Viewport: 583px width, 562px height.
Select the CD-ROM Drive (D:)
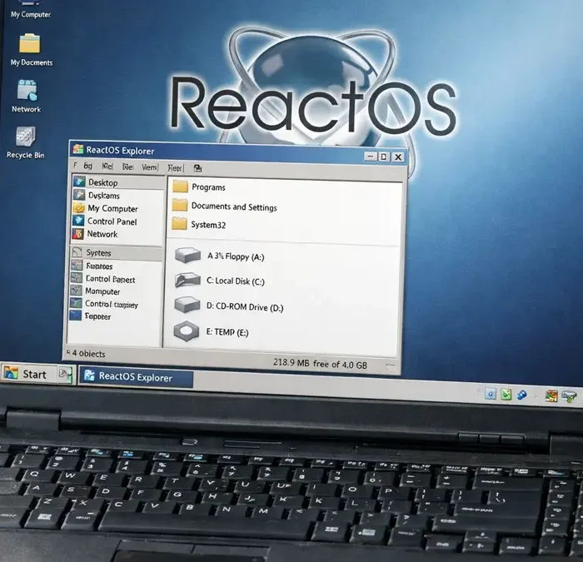229,306
